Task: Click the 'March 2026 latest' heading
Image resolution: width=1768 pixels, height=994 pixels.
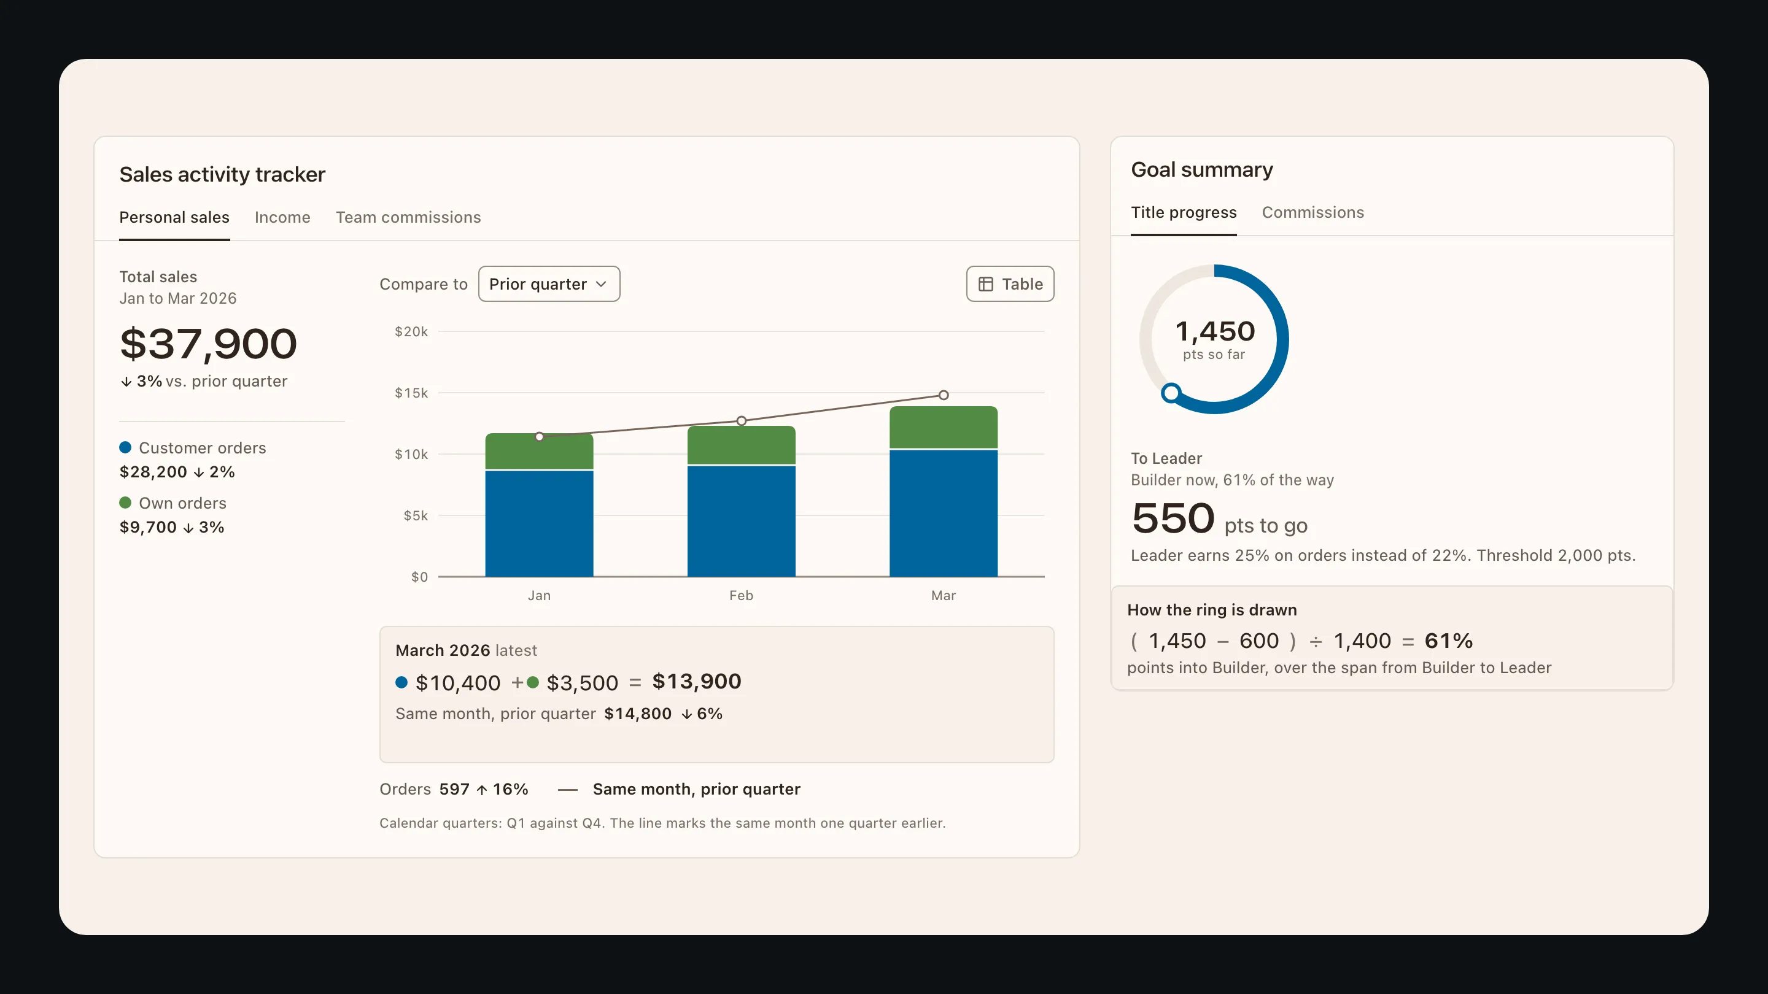Action: click(466, 650)
